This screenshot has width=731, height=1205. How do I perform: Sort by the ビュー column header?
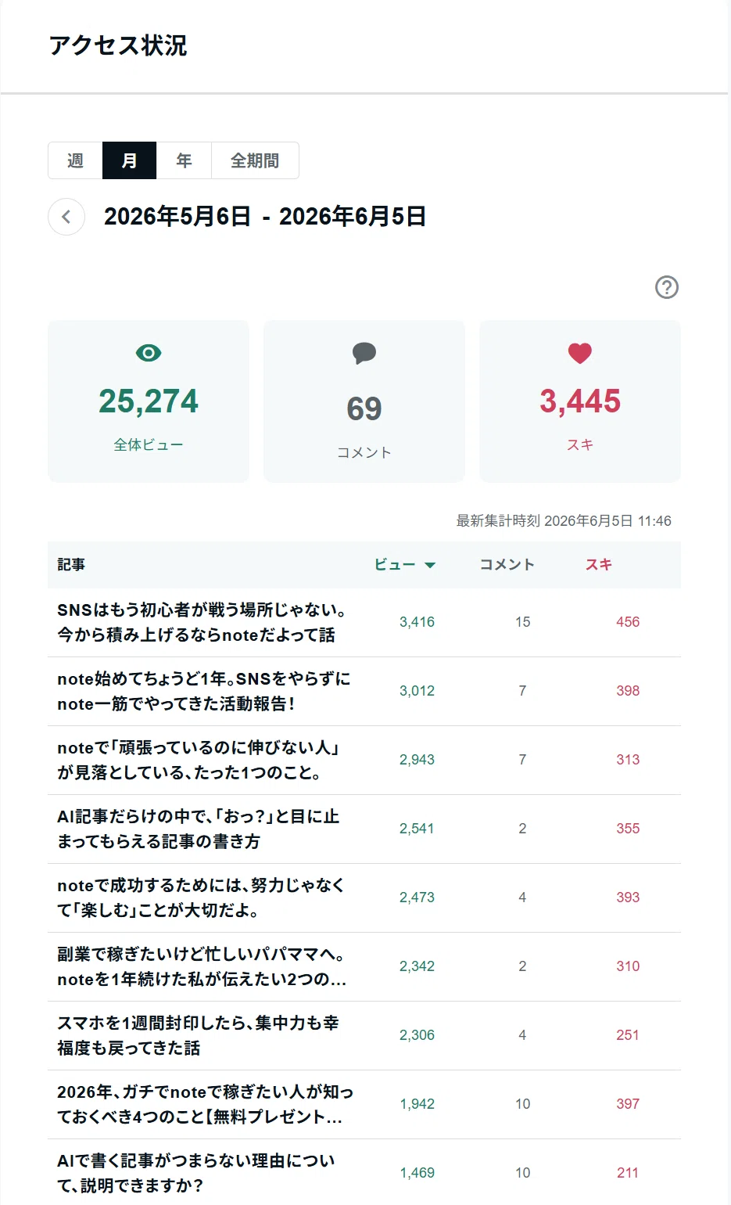(x=395, y=565)
